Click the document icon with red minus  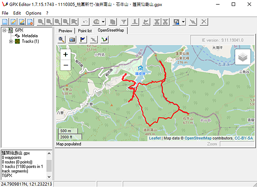(x=30, y=22)
